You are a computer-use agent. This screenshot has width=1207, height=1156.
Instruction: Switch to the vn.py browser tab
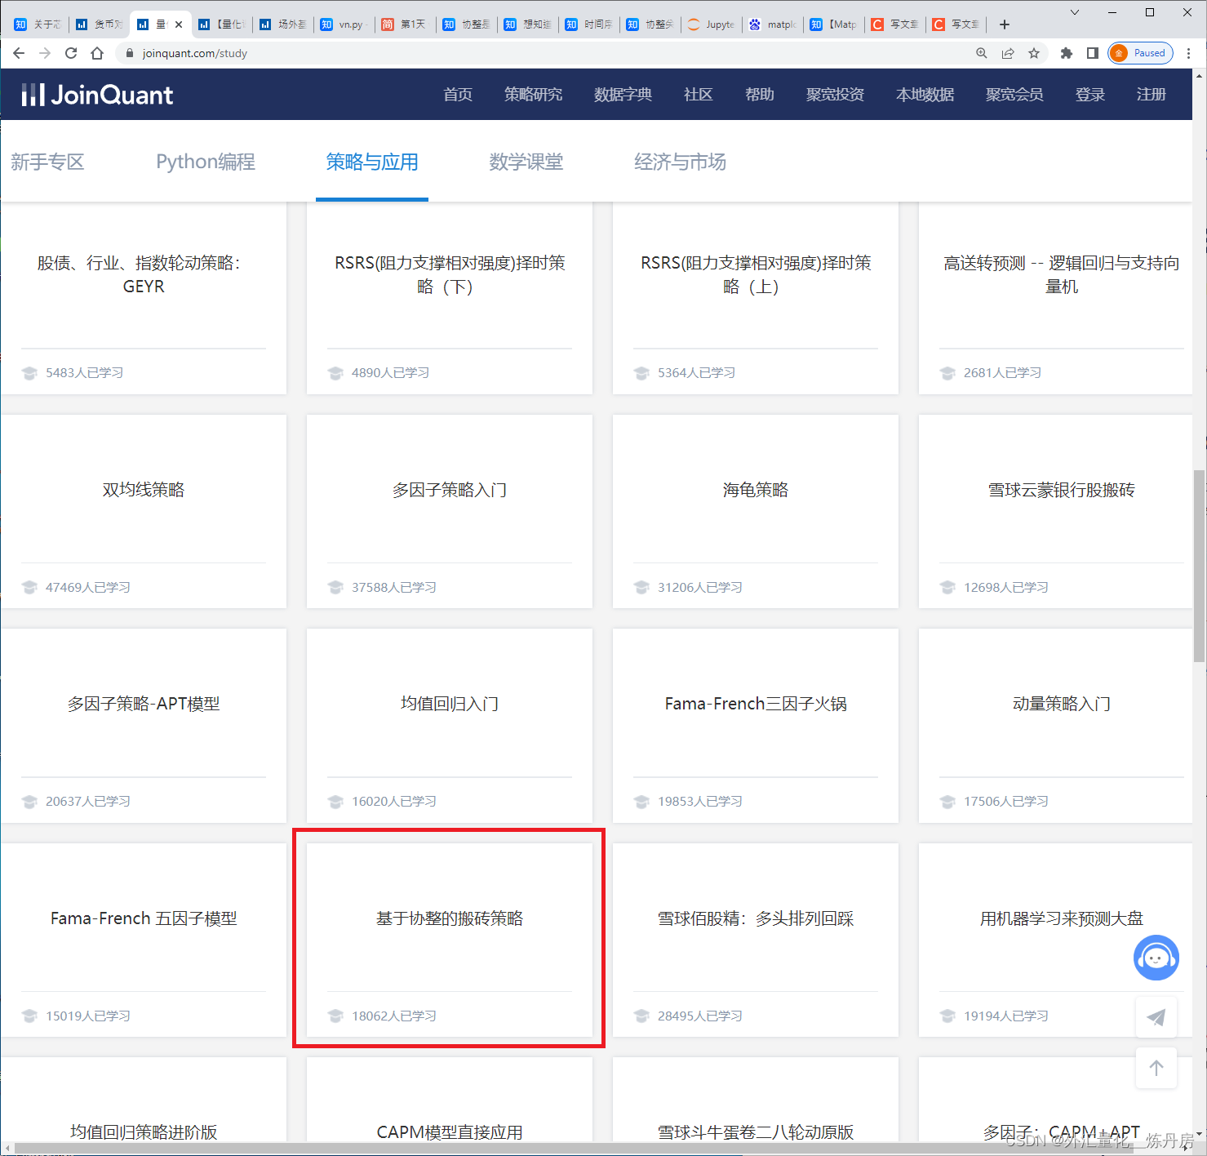tap(344, 24)
